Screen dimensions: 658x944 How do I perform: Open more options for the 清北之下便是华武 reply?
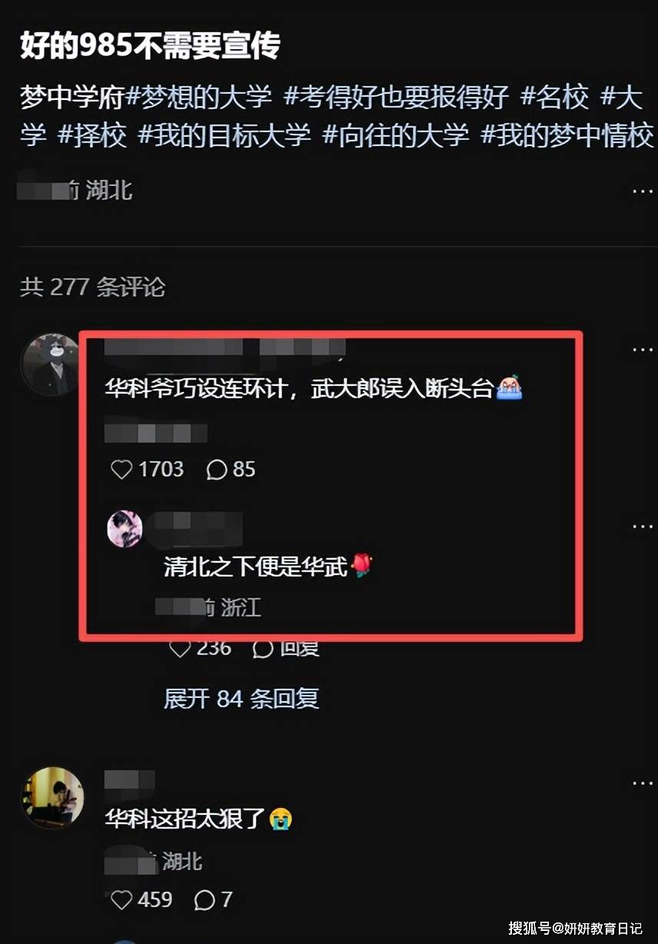point(642,527)
